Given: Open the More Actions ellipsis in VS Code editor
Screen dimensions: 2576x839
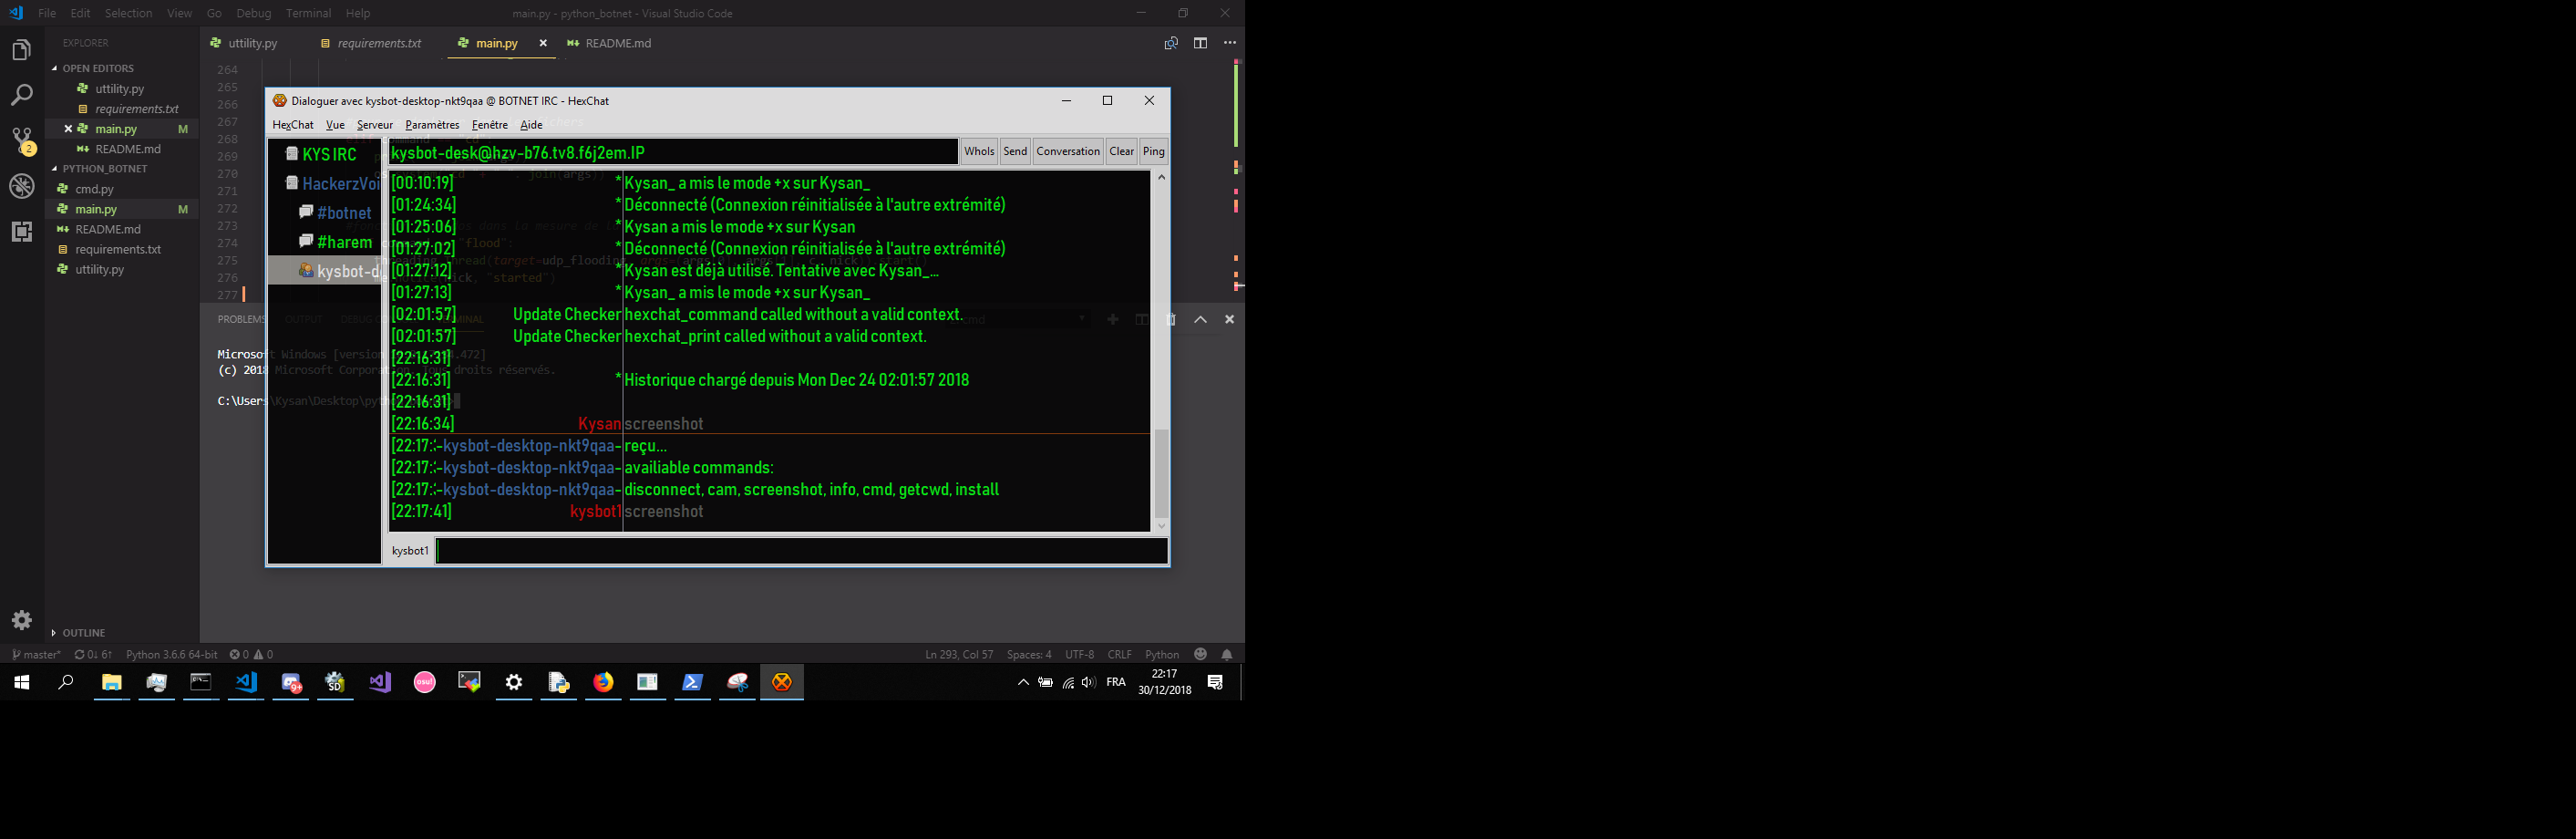Looking at the screenshot, I should tap(1230, 43).
